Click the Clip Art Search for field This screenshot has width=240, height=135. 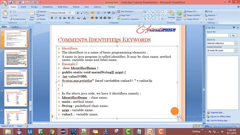coord(217,36)
